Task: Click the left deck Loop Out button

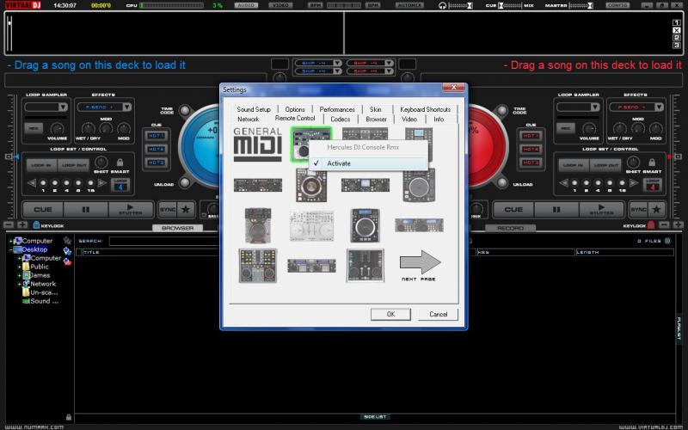Action: point(74,165)
